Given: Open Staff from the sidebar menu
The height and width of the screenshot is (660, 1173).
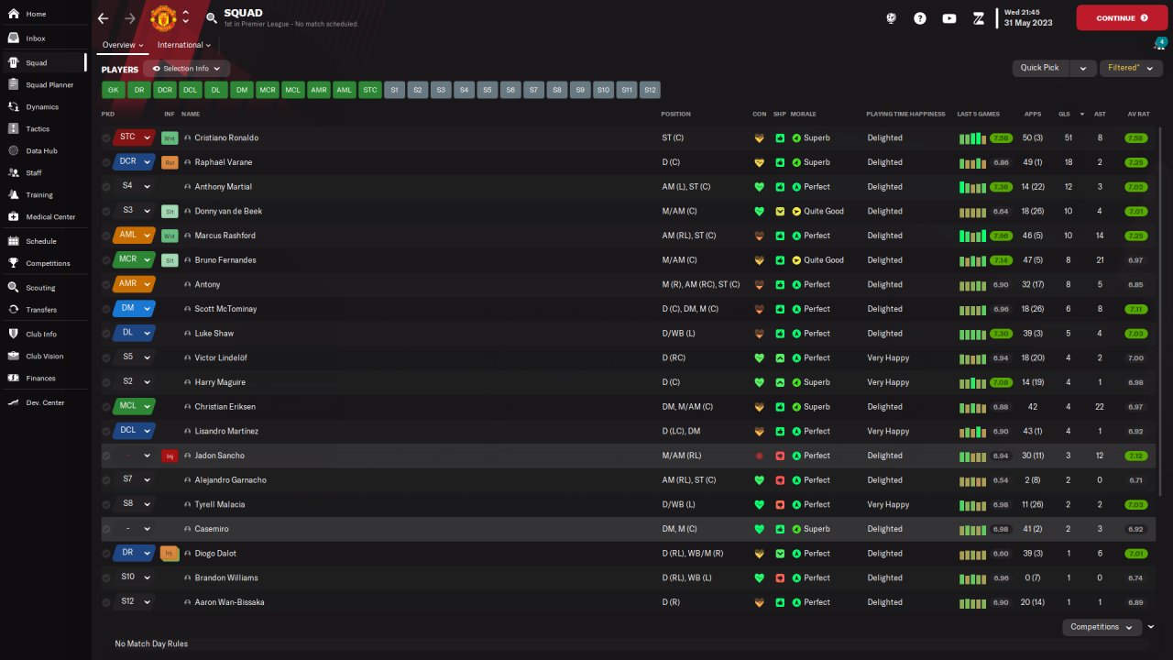Looking at the screenshot, I should (34, 173).
